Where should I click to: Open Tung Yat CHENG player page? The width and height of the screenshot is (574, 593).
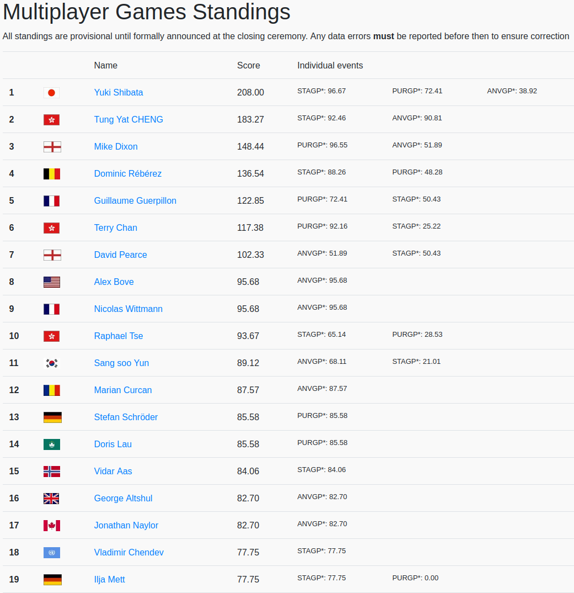tap(128, 119)
